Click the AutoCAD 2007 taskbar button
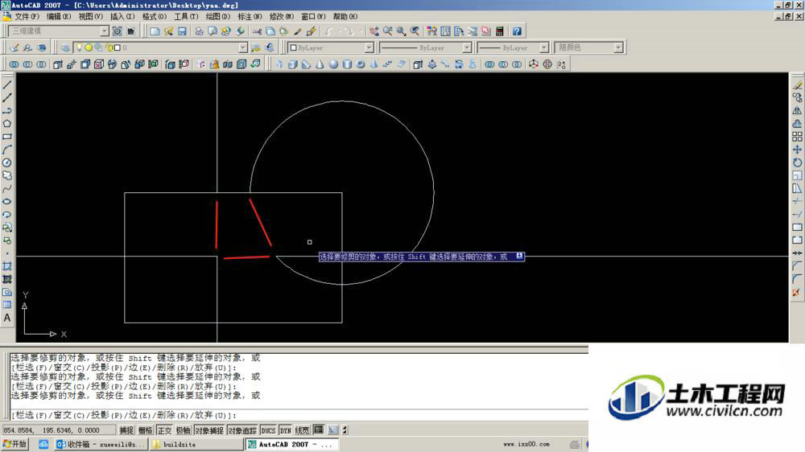This screenshot has width=805, height=452. pos(291,444)
